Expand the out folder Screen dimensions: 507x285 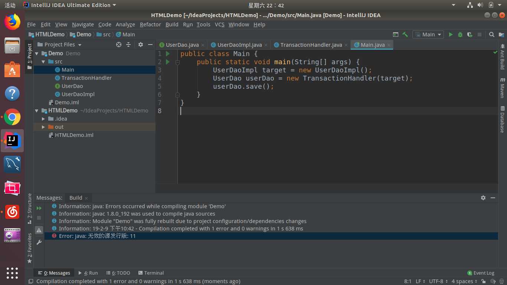point(43,127)
